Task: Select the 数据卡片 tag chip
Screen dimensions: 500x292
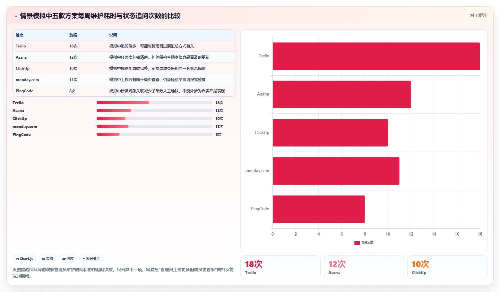Action: [x=91, y=259]
